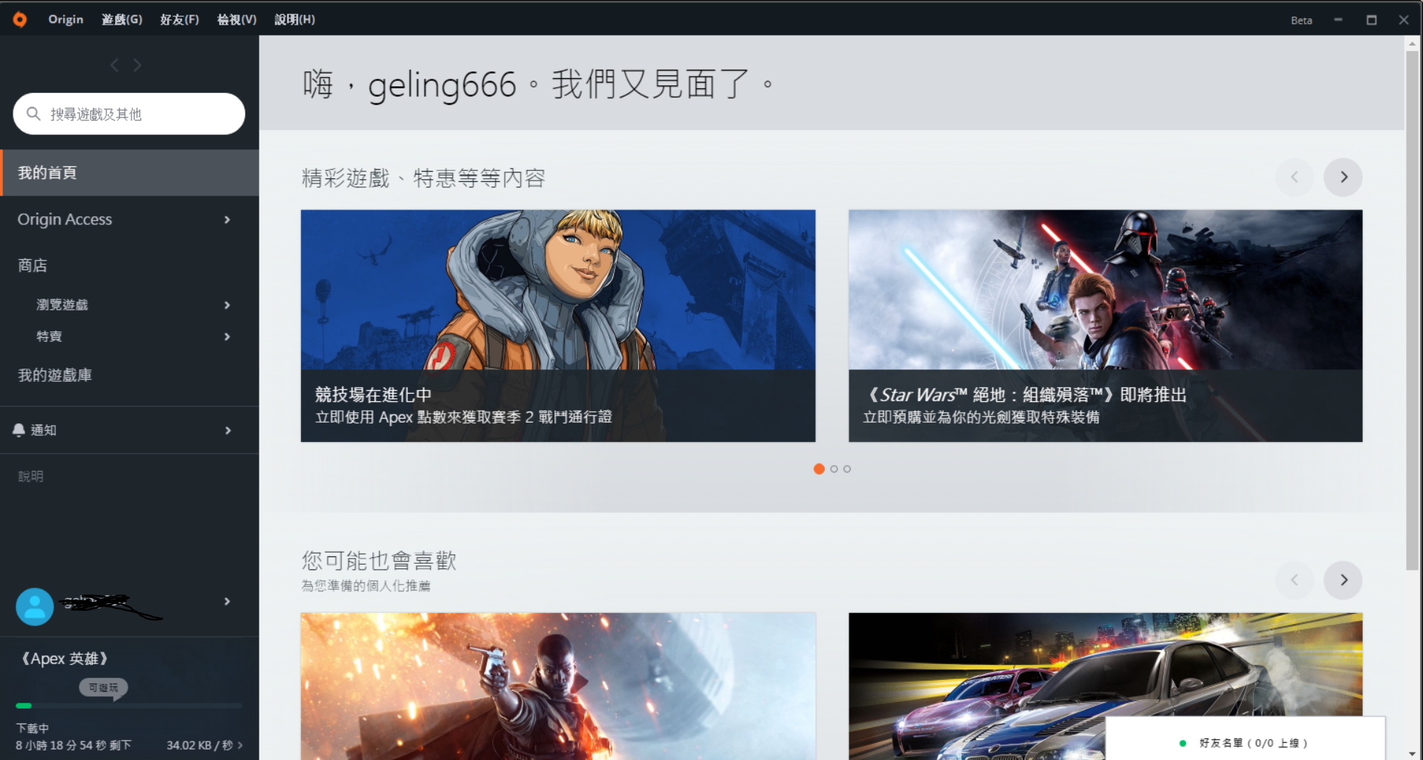Screen dimensions: 1423x760
Task: Click the scrollbar down arrow
Action: (1412, 753)
